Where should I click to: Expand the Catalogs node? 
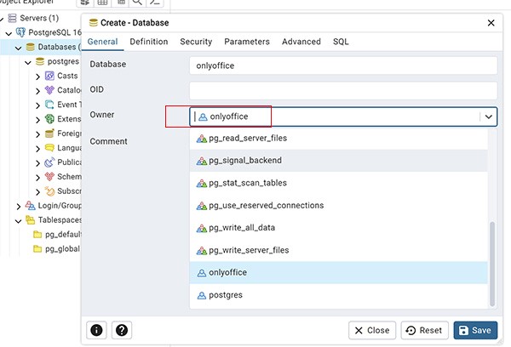[37, 91]
